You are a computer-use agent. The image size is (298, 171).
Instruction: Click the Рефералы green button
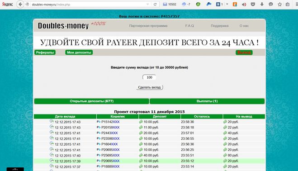pyautogui.click(x=45, y=52)
